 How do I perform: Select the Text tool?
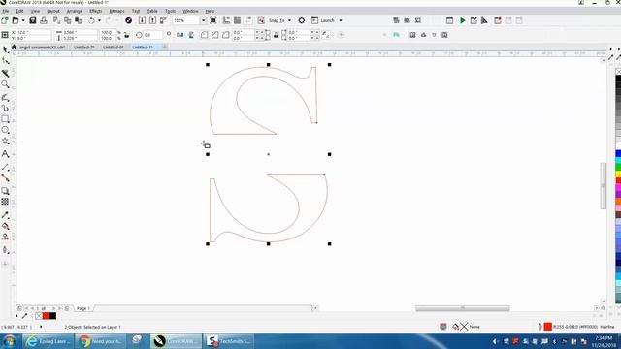tap(5, 154)
